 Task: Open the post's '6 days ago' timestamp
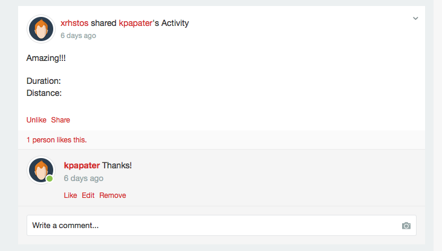coord(79,36)
